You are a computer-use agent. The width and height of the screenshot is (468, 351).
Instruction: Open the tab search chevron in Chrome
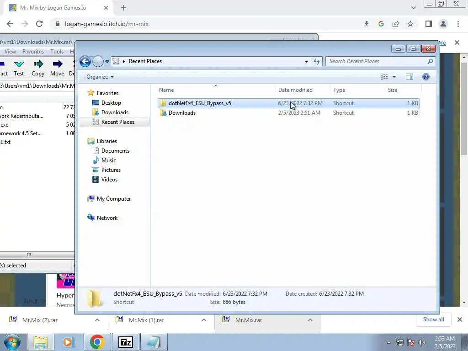click(x=413, y=8)
